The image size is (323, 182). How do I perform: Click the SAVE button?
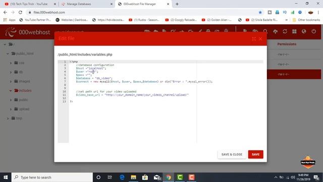click(x=256, y=154)
